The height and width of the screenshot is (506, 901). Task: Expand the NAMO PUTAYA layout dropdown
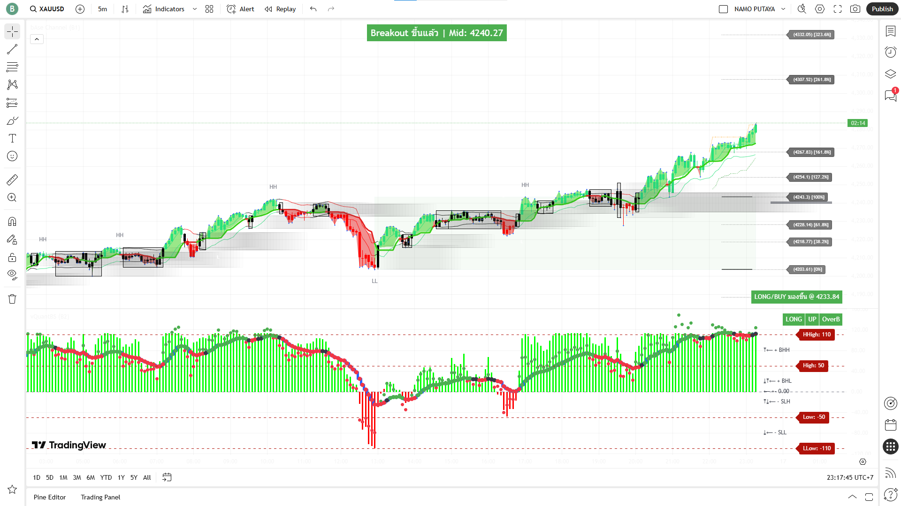coord(783,9)
